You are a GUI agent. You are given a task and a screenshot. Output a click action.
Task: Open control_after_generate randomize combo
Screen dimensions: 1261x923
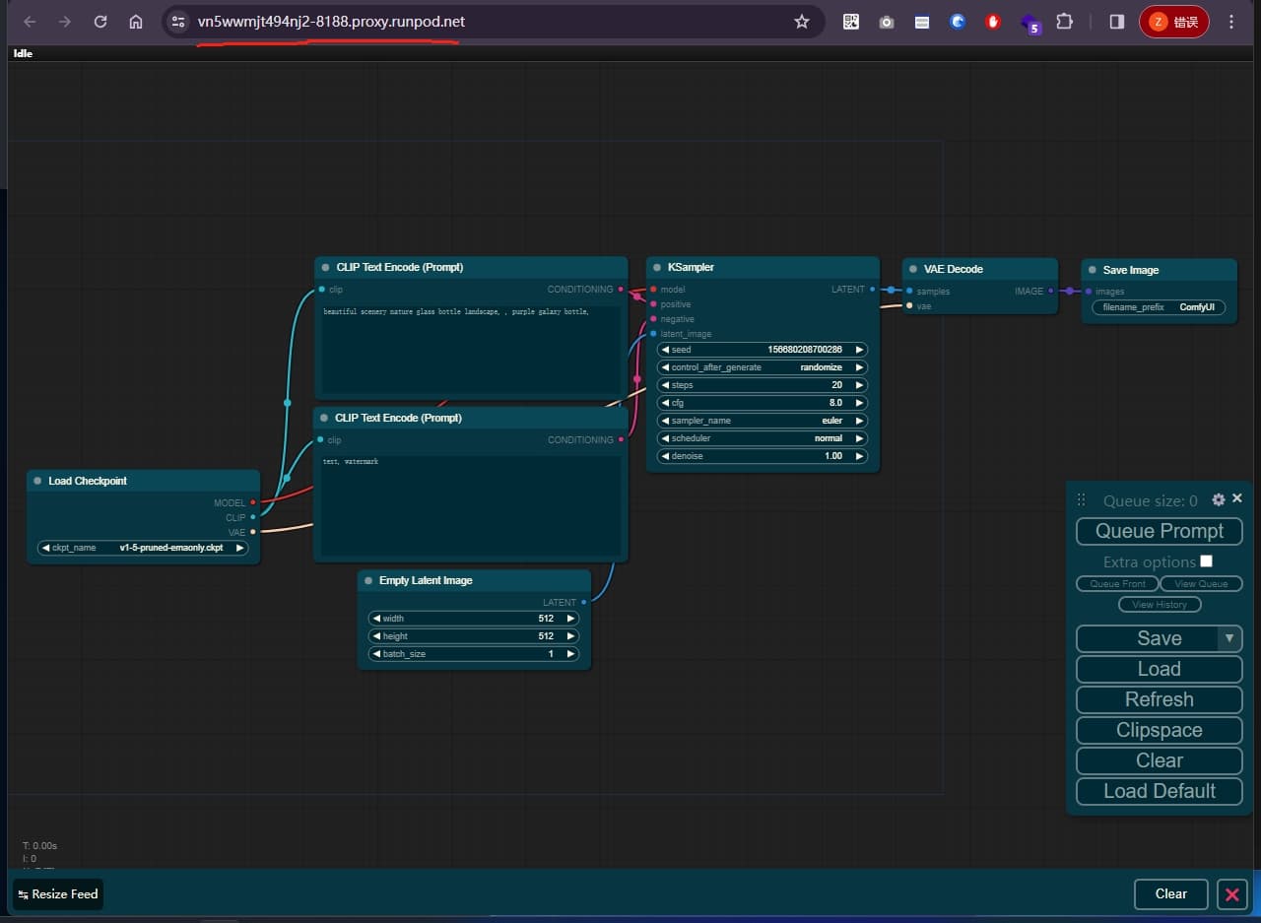pos(763,367)
